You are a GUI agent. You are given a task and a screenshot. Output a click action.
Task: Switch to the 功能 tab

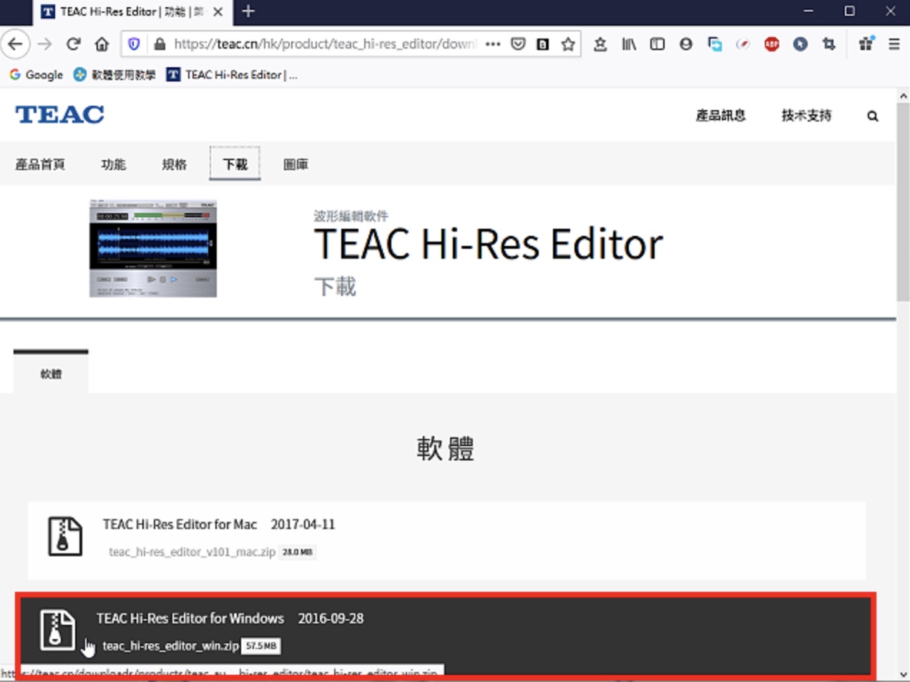(x=114, y=164)
